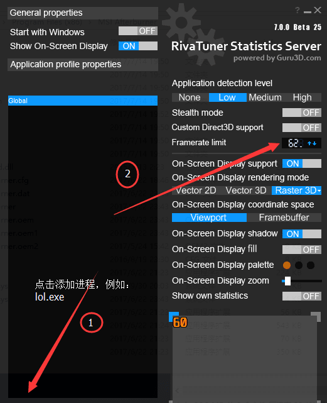Select Viewport coordinate space

209,218
